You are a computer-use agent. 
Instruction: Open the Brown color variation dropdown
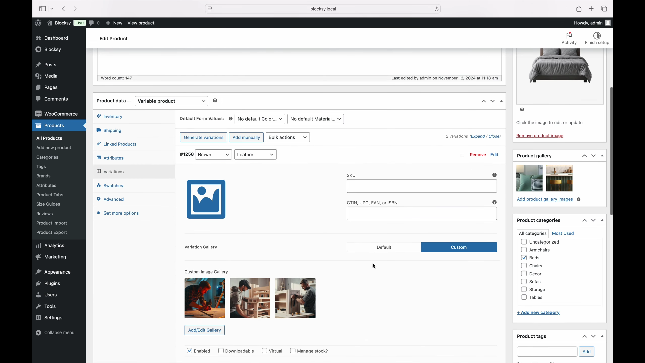[x=213, y=155]
